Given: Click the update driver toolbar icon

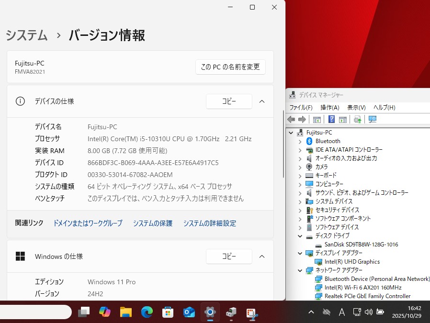Looking at the screenshot, I should [357, 119].
